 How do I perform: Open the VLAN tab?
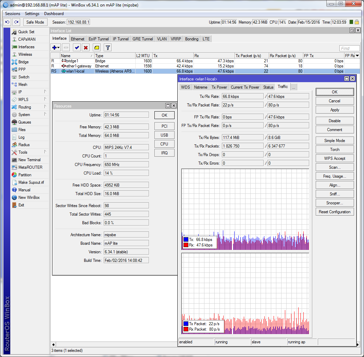[162, 39]
